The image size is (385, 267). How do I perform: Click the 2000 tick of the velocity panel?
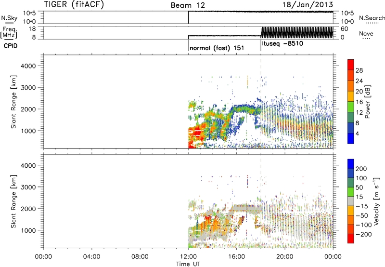tap(28, 209)
